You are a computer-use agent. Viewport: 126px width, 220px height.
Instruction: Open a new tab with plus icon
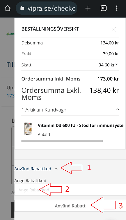(88, 8)
